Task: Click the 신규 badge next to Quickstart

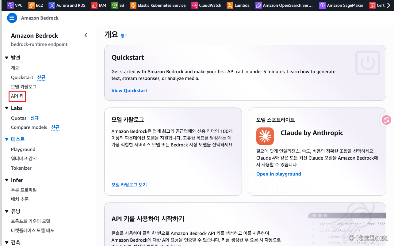Action: (41, 78)
